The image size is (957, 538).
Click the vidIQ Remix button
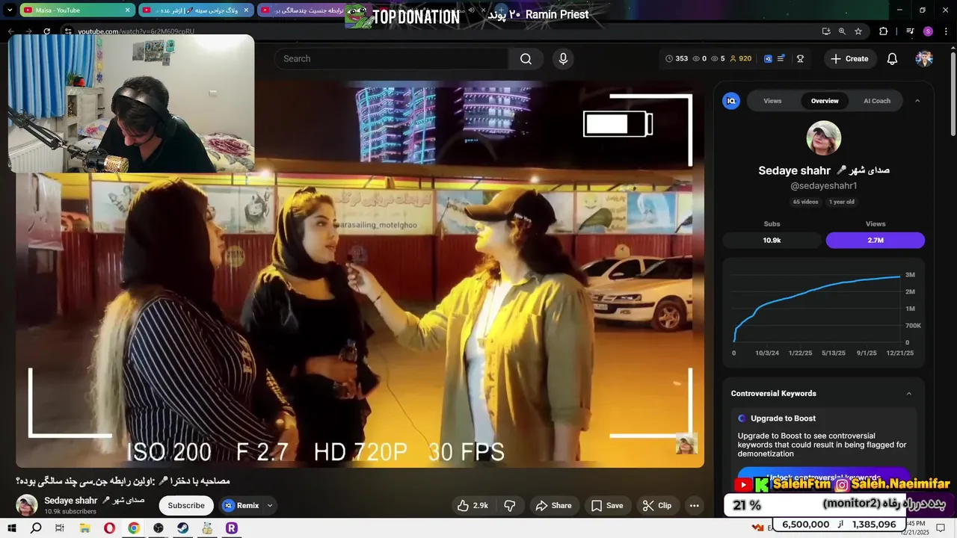241,506
